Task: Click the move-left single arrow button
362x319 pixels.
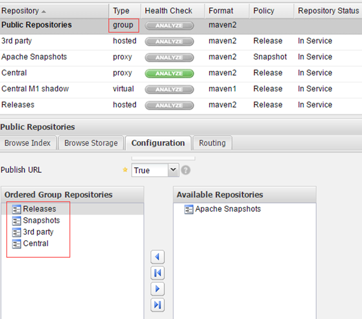Action: (x=157, y=257)
